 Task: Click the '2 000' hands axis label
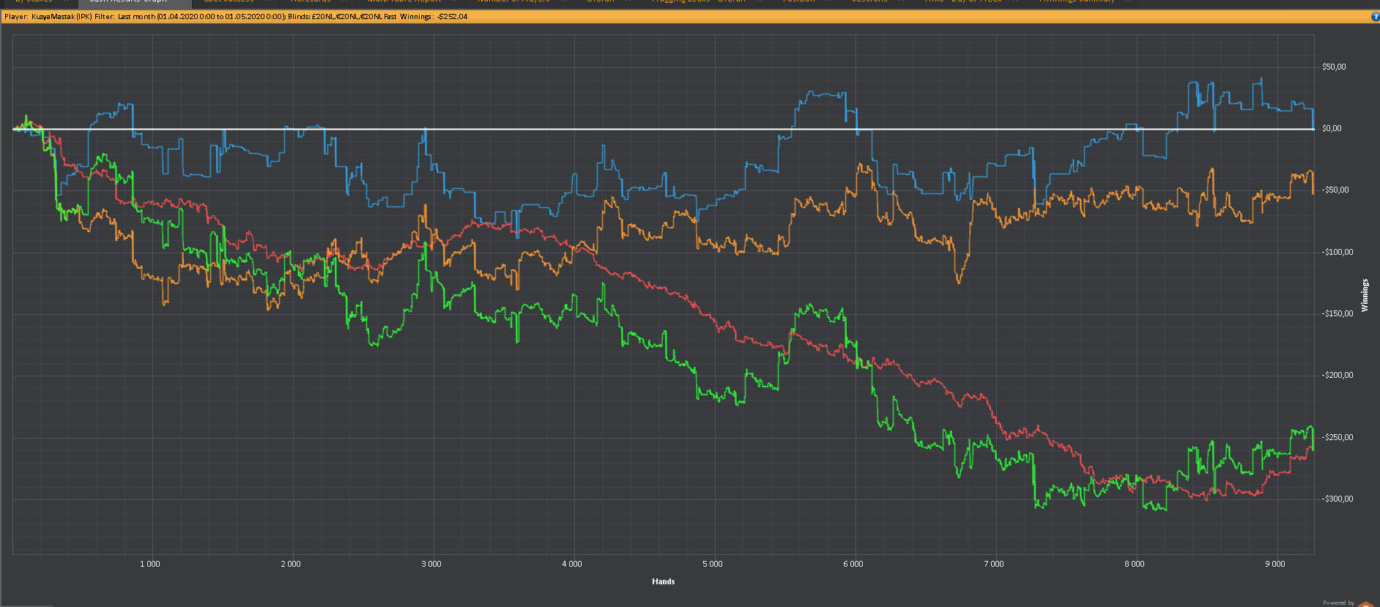pyautogui.click(x=290, y=564)
